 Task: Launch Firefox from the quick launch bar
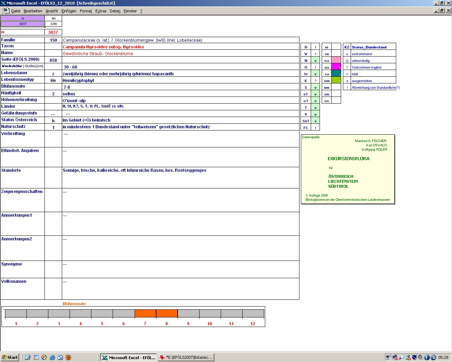pos(69,357)
